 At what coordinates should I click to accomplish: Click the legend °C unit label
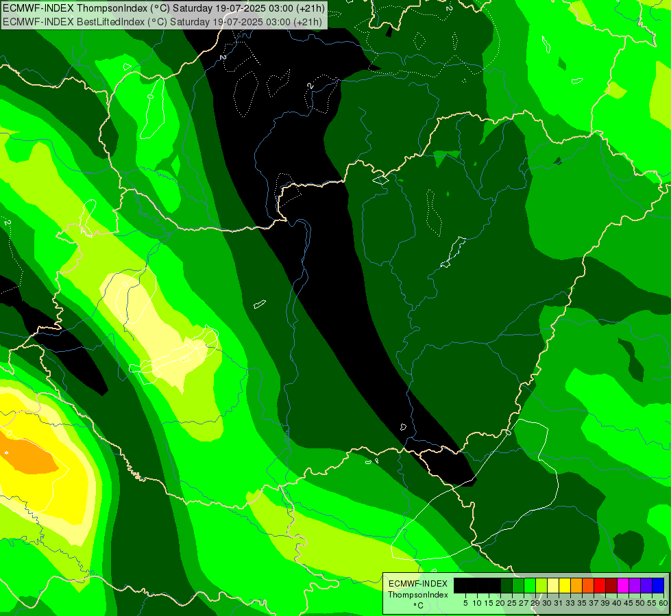[419, 605]
